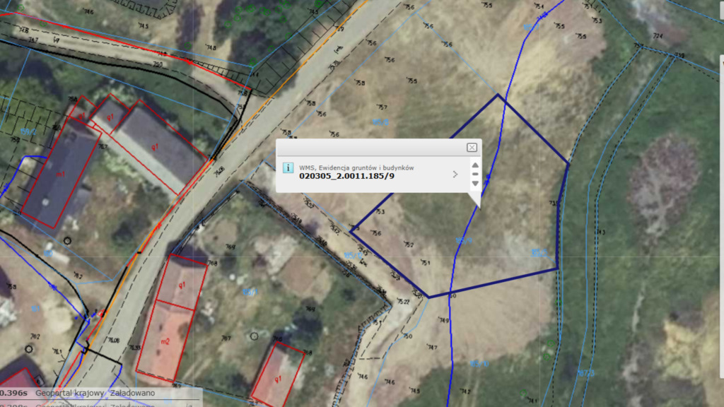Viewport: 724px width, 407px height.
Task: Click the g1 building directly above m2
Action: coord(181,283)
